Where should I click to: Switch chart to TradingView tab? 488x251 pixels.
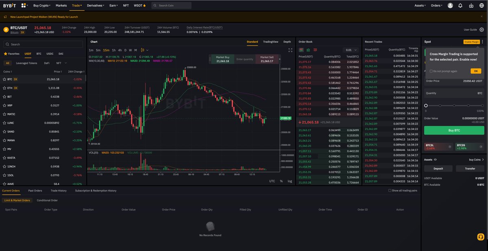[270, 42]
